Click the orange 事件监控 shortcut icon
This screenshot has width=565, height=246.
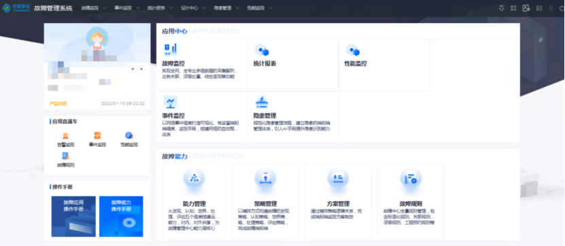97,136
